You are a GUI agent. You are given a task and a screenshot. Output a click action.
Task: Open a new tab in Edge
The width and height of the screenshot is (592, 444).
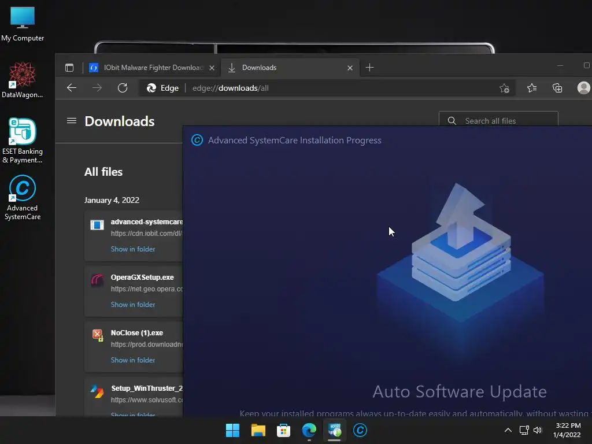click(369, 68)
